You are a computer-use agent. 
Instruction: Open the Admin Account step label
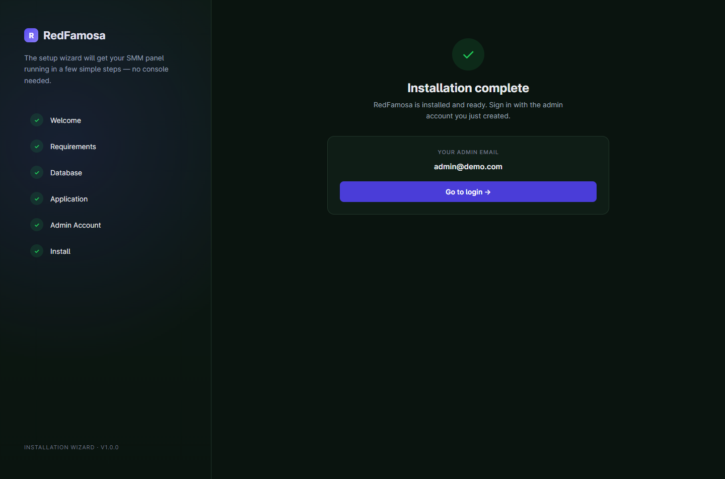(76, 225)
